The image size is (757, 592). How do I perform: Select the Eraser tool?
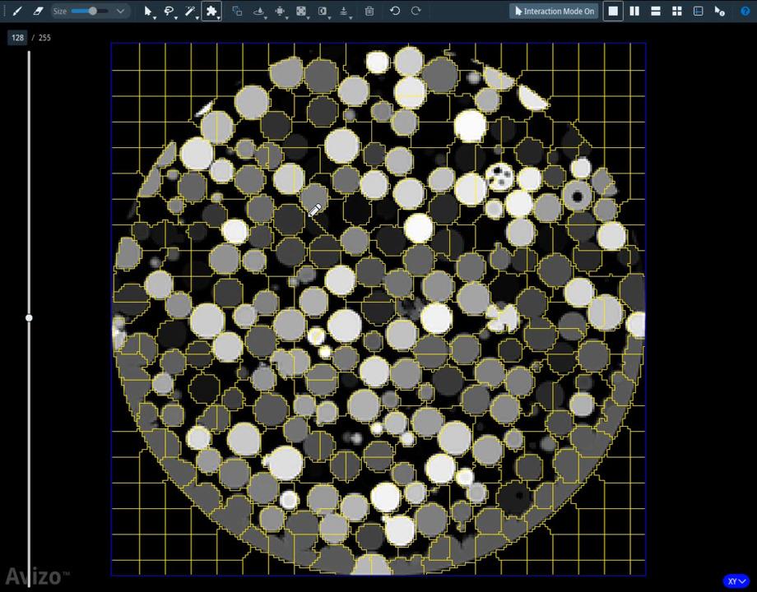coord(38,12)
